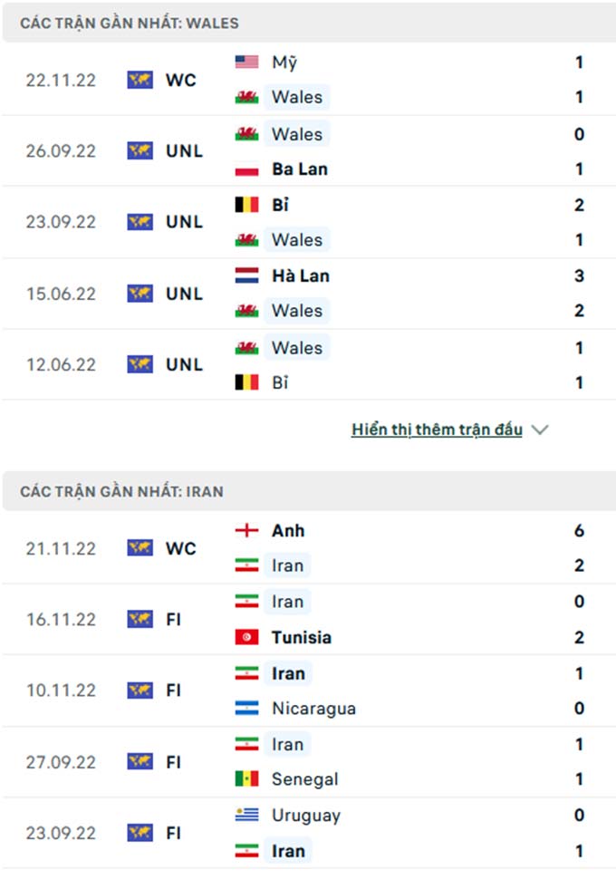Click the England flag next to Anh
The height and width of the screenshot is (879, 616).
pos(246,531)
